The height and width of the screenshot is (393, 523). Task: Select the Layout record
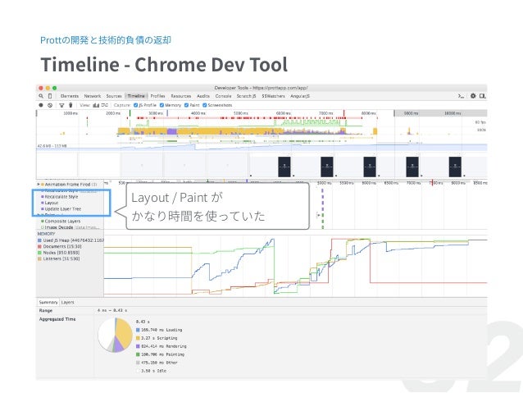tap(52, 203)
